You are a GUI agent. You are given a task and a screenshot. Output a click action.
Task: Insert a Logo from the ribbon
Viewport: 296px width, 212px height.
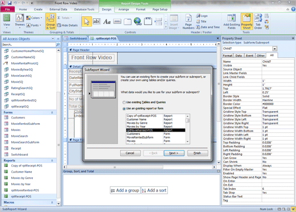tap(202, 16)
